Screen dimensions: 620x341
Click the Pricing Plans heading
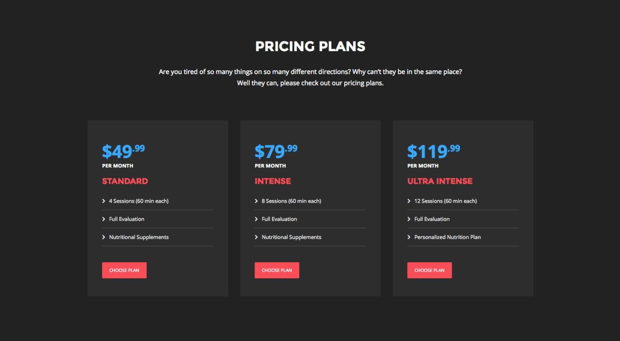310,46
